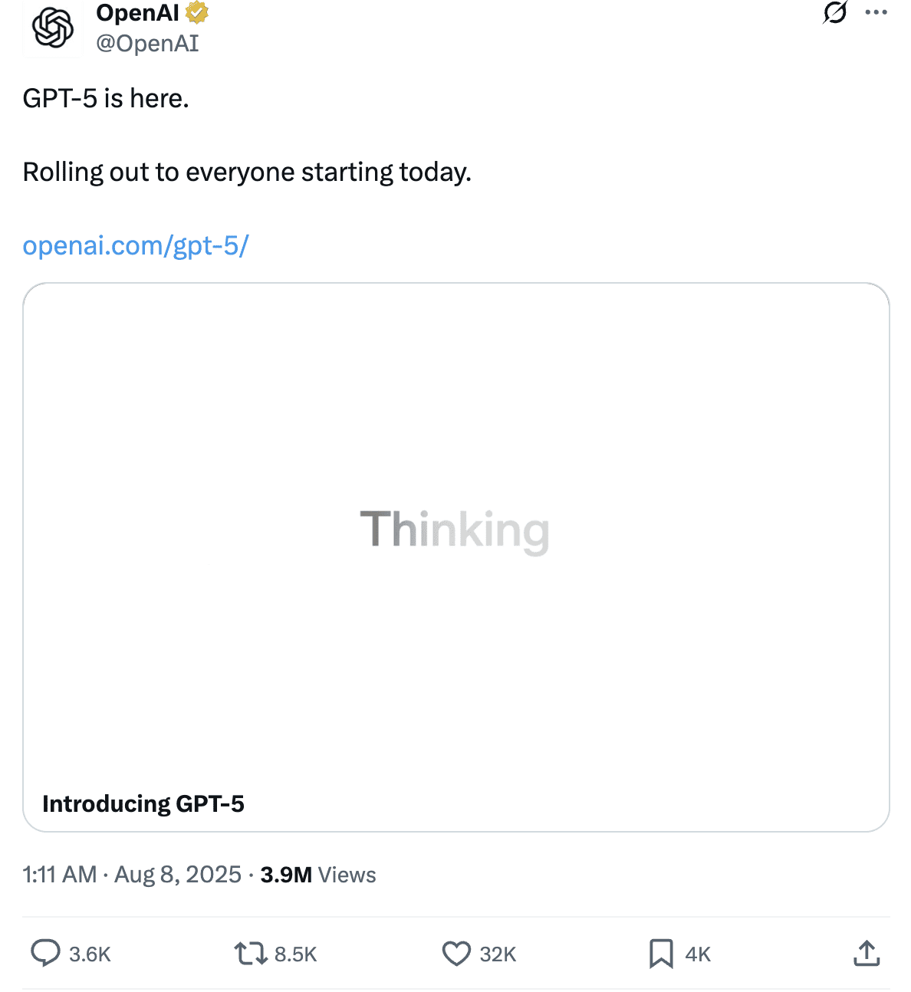Click the reply speech bubble icon

[x=45, y=954]
